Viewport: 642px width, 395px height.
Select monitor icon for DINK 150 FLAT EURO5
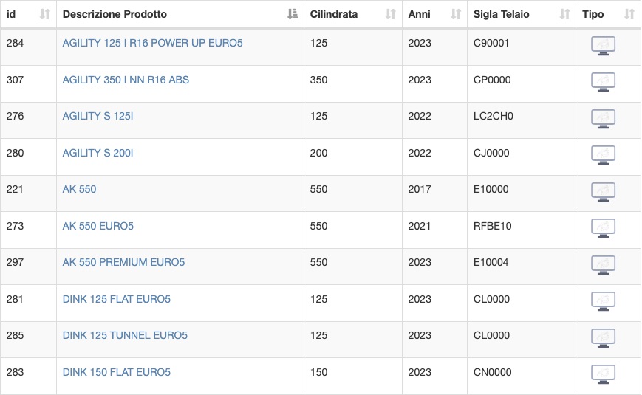coord(603,374)
